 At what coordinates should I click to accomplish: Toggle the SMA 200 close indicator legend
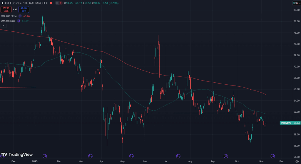tap(9, 16)
